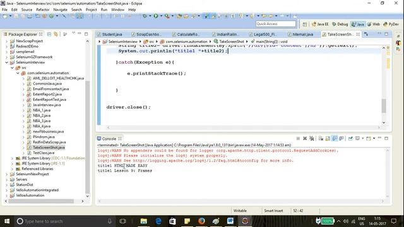This screenshot has width=404, height=227.
Task: Toggle Show Console on standard error change
Action: click(342, 139)
